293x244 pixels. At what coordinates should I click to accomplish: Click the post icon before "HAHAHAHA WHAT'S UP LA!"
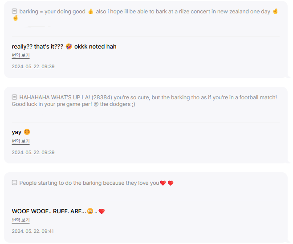[x=14, y=97]
